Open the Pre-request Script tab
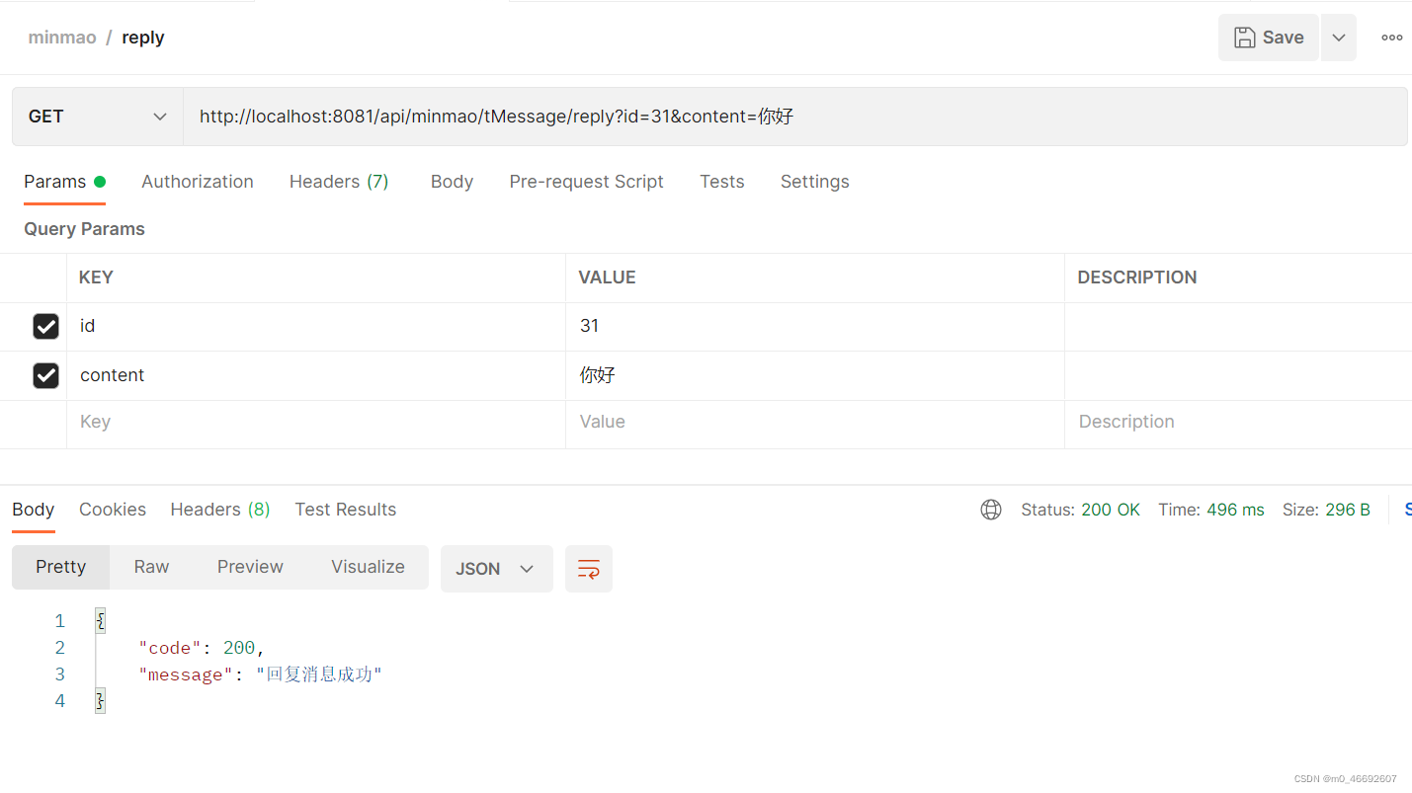 (586, 182)
